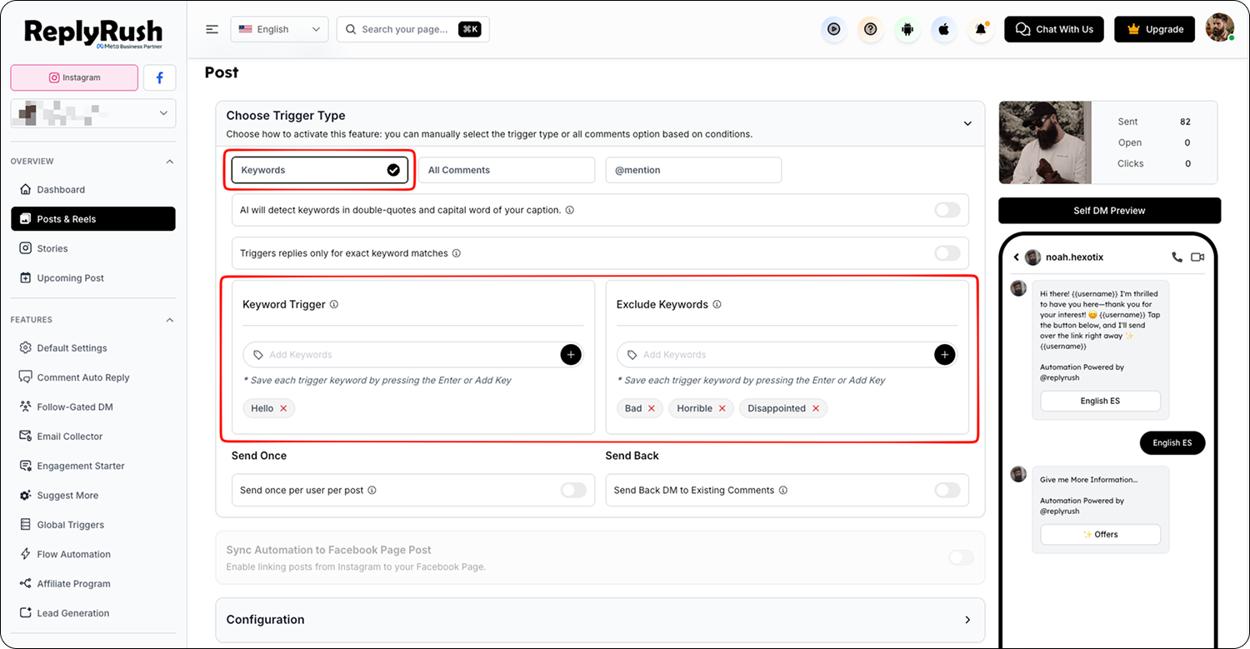1250x649 pixels.
Task: Show info for Send Back DM
Action: tap(783, 491)
